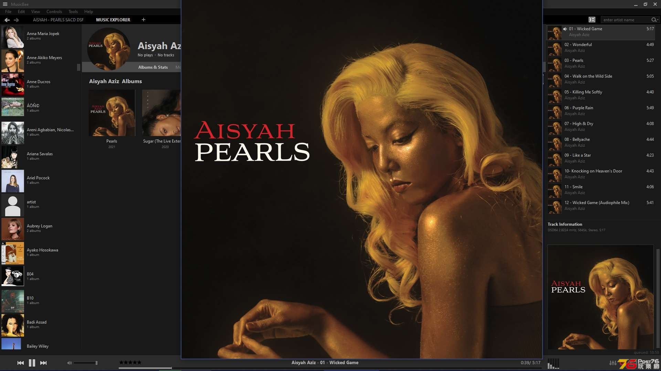Open the Controls menu
Image resolution: width=661 pixels, height=371 pixels.
[54, 11]
